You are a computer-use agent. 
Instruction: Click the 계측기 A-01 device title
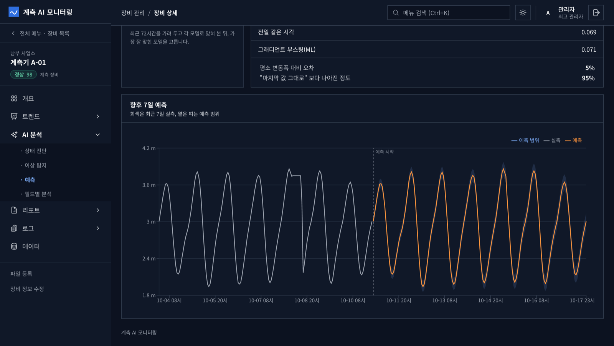pyautogui.click(x=28, y=62)
